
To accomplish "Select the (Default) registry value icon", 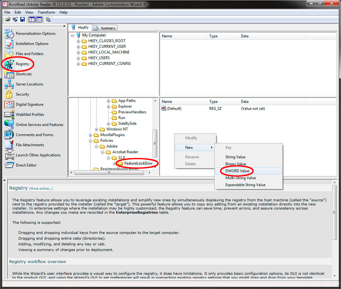I will [164, 108].
